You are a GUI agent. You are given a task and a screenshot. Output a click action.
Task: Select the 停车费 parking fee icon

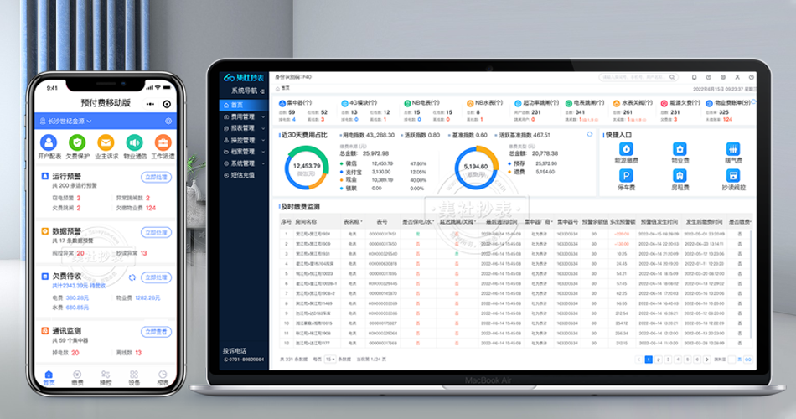627,176
